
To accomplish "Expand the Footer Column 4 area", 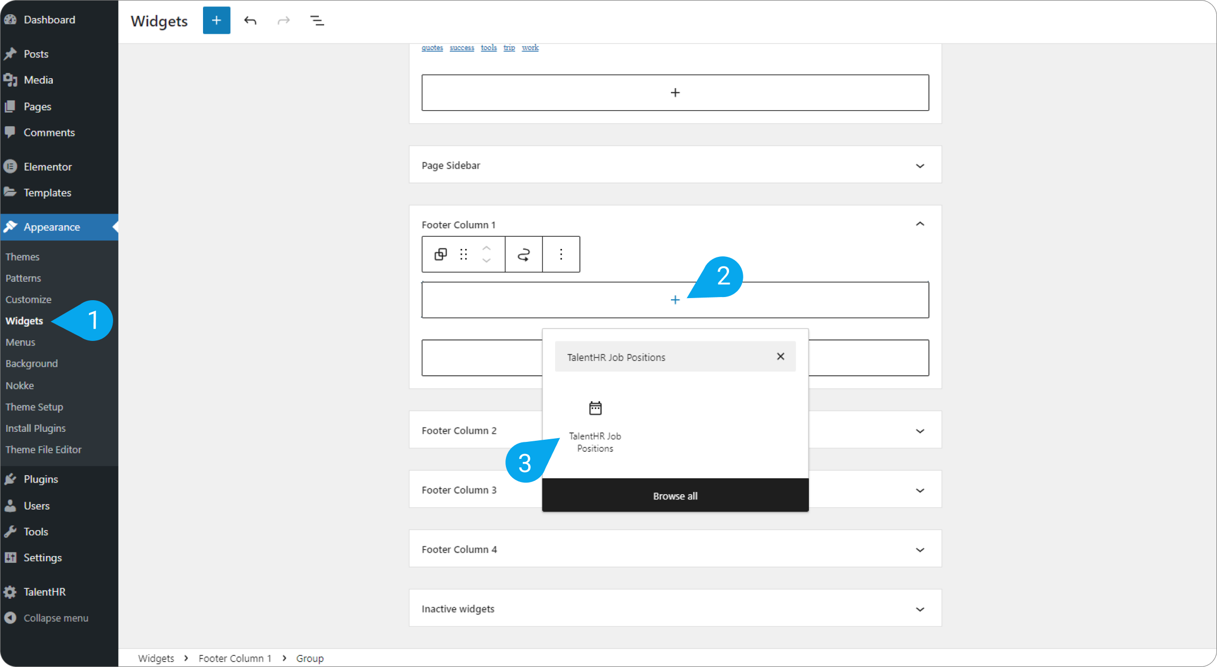I will [920, 550].
